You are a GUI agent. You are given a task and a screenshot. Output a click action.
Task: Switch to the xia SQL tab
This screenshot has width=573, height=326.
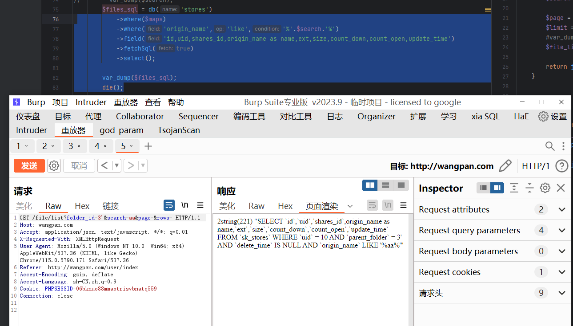(485, 116)
